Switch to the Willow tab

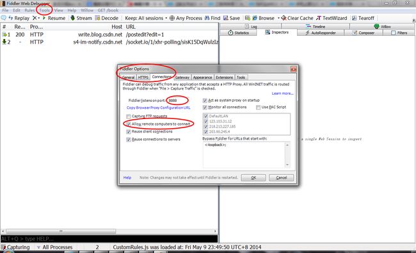pyautogui.click(x=382, y=26)
